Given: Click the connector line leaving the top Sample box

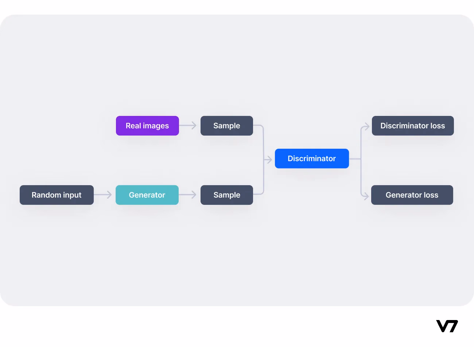Looking at the screenshot, I should tap(263, 140).
